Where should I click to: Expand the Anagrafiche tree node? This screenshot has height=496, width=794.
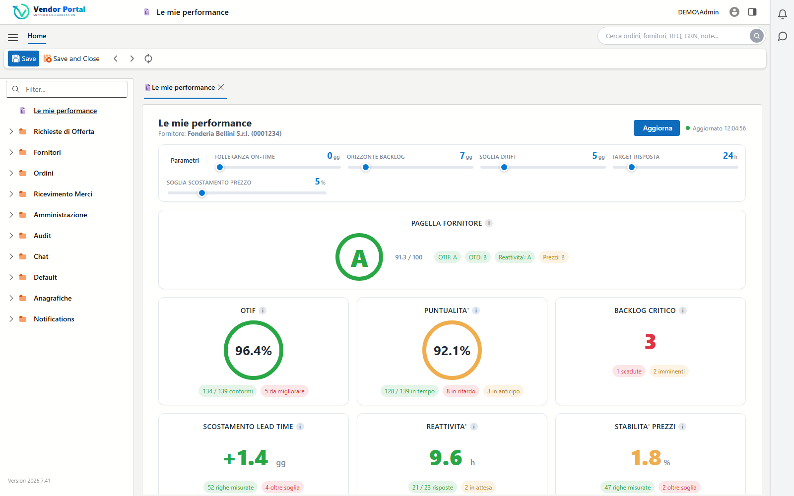coord(11,298)
